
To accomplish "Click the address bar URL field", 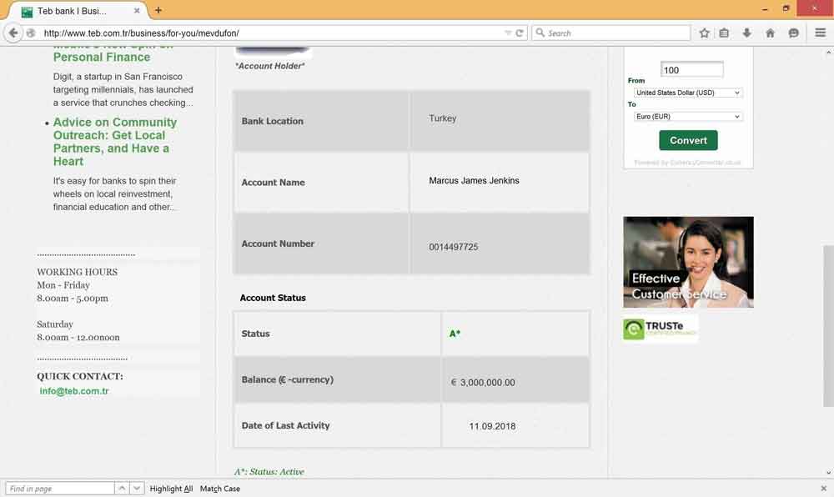I will click(271, 33).
